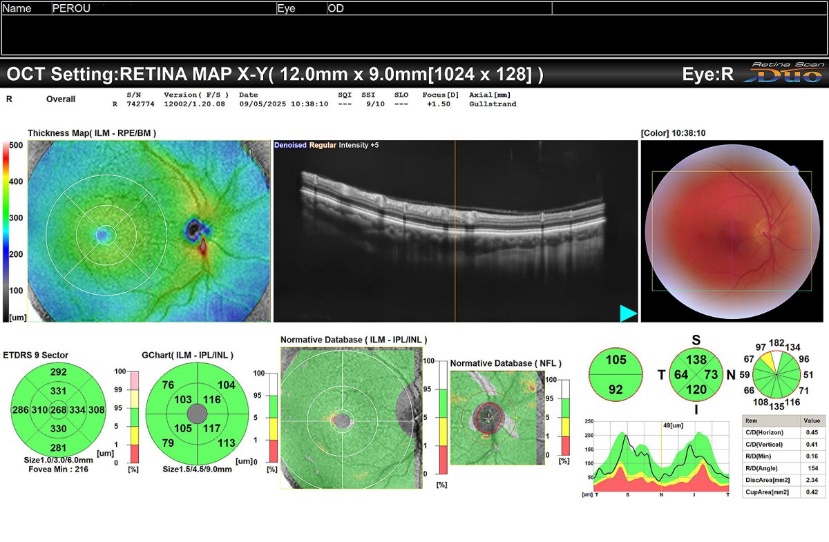Image resolution: width=829 pixels, height=542 pixels.
Task: Click the GChart value 103
Action: click(183, 400)
